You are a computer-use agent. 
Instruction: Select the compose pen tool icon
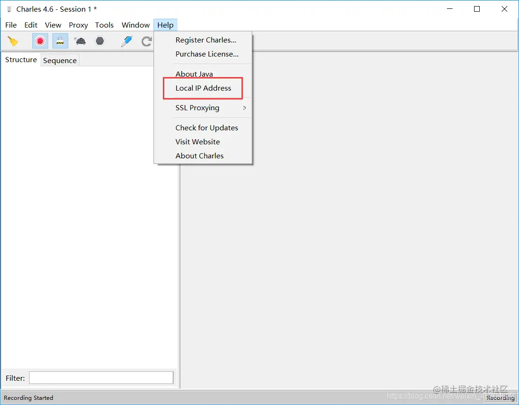pos(127,41)
